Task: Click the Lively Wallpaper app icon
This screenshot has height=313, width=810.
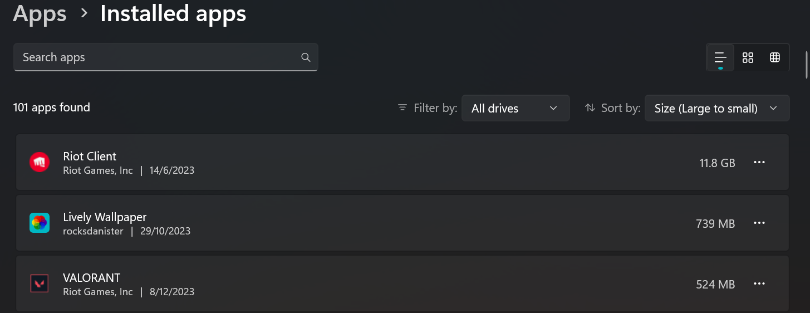Action: pyautogui.click(x=40, y=223)
